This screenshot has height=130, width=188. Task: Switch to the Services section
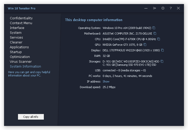click(x=16, y=37)
